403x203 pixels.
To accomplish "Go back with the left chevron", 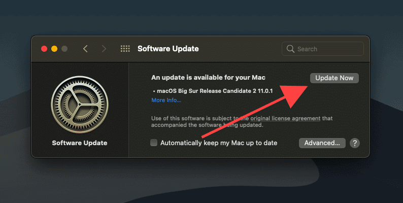I will (x=85, y=49).
